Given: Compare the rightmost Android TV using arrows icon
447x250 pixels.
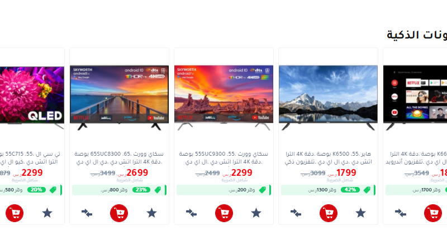Looking at the screenshot, I should [400, 213].
